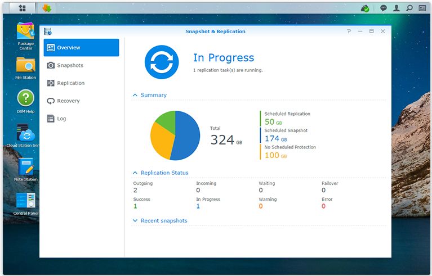Switch to the Replication sidebar tab
This screenshot has height=276, width=432.
pyautogui.click(x=70, y=83)
